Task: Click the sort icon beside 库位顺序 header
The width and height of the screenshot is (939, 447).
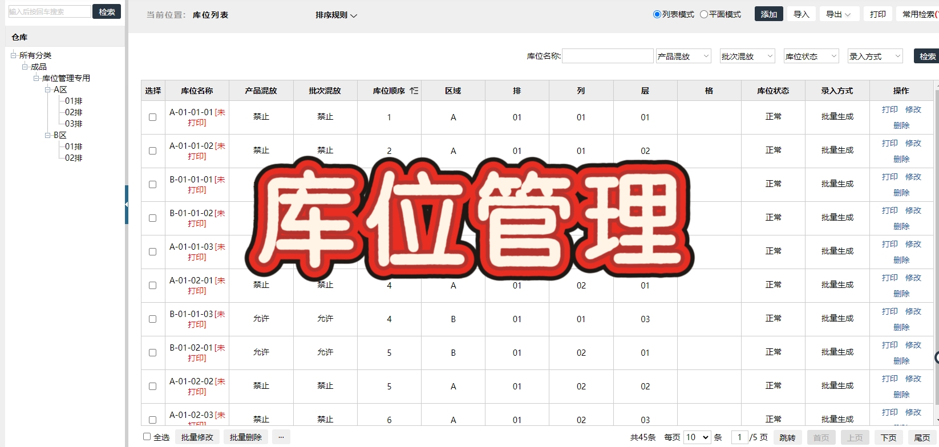Action: tap(414, 91)
